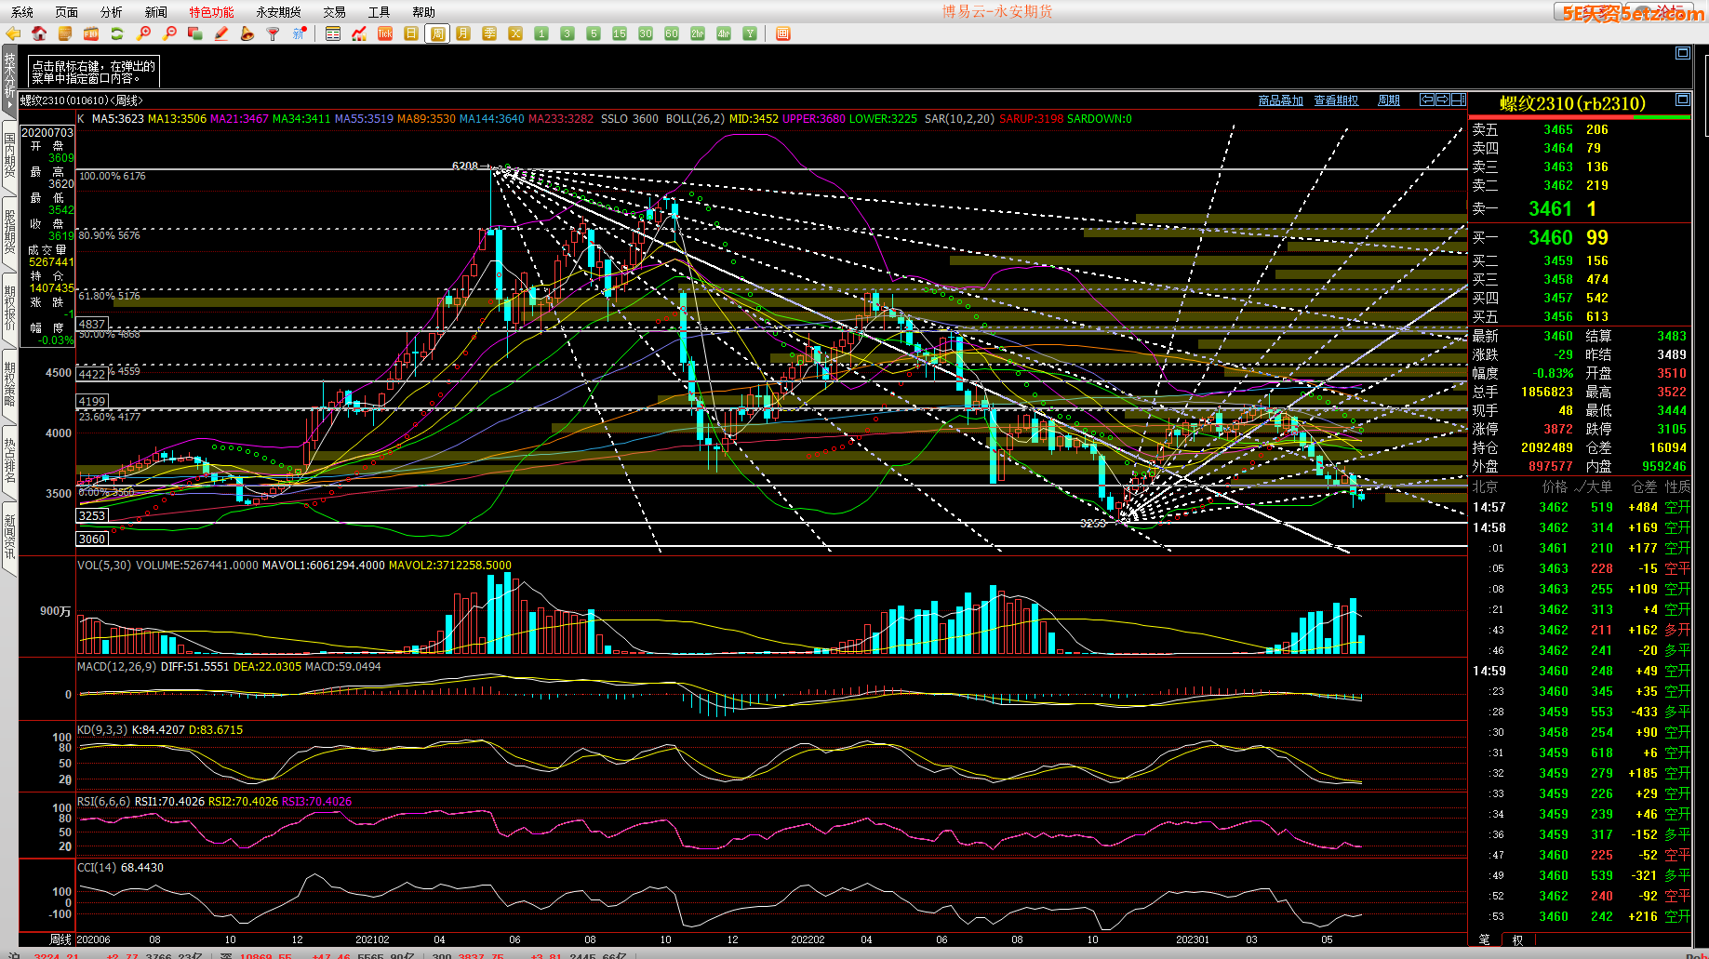Zoom in using magnifier plus icon
Viewport: 1709px width, 959px height.
143,33
